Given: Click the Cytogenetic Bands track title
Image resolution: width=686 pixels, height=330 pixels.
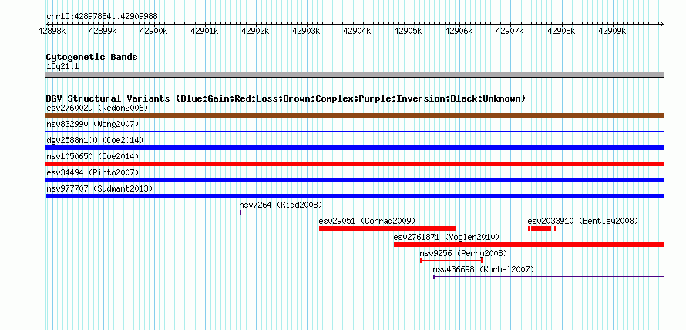Looking at the screenshot, I should [x=92, y=57].
